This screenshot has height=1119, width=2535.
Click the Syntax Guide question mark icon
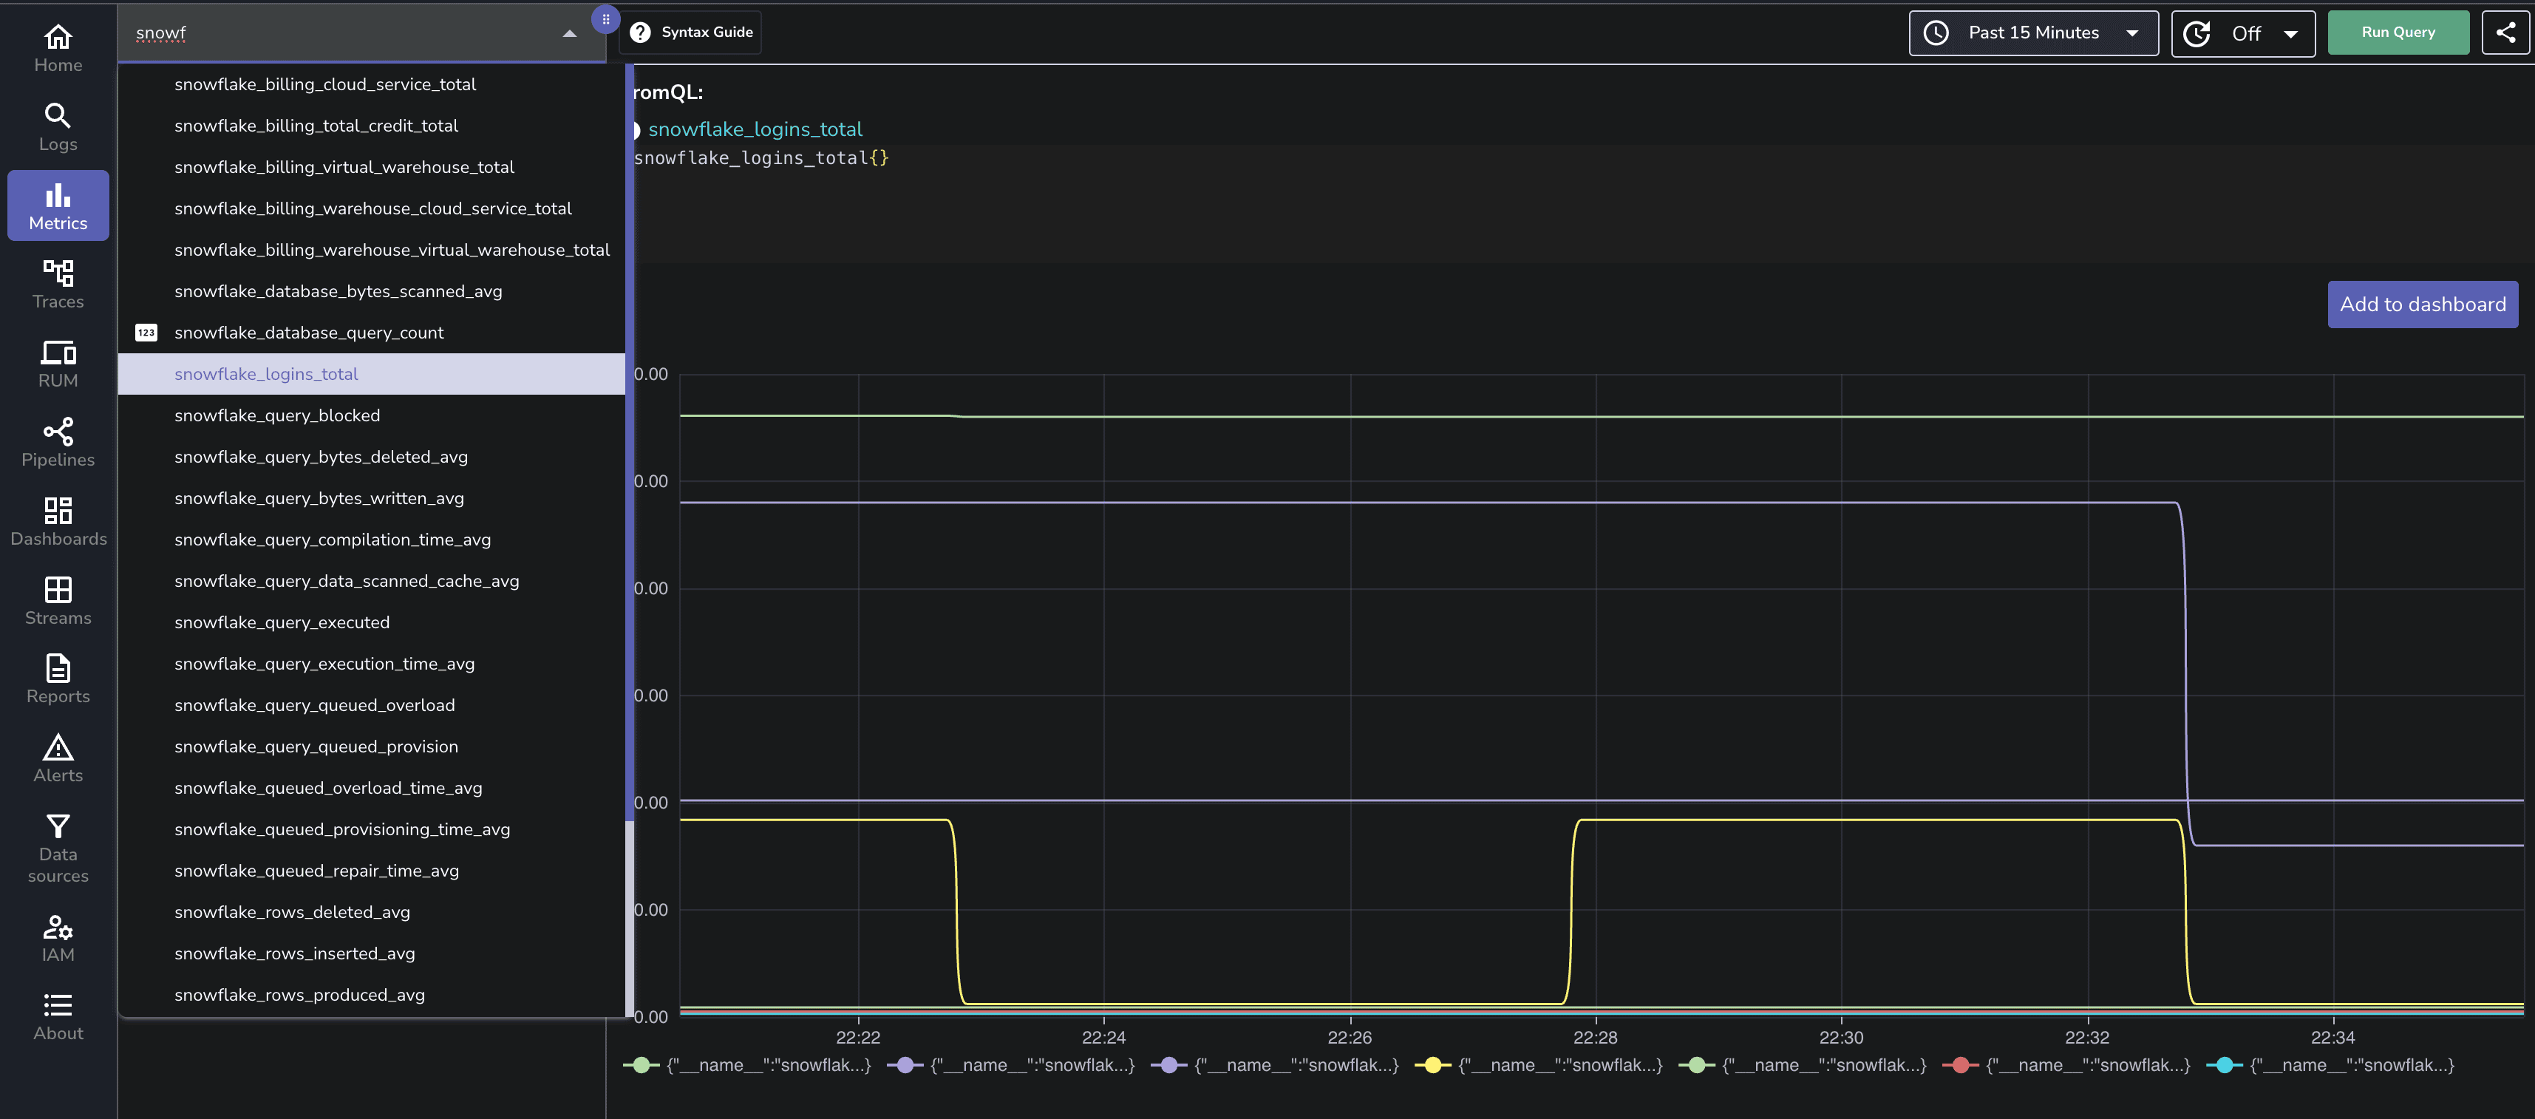pos(641,32)
